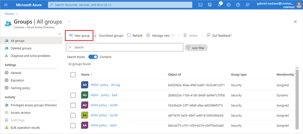Click the Delete command
This screenshot has width=303, height=134.
[190, 35]
